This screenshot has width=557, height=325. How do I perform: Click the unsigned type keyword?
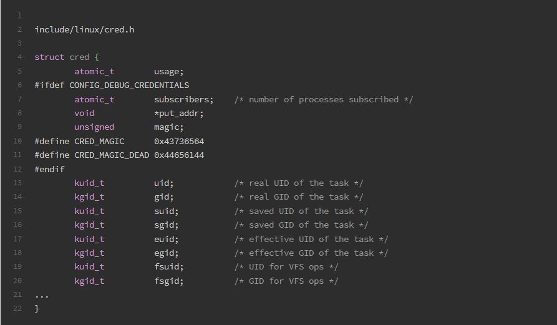click(x=94, y=127)
